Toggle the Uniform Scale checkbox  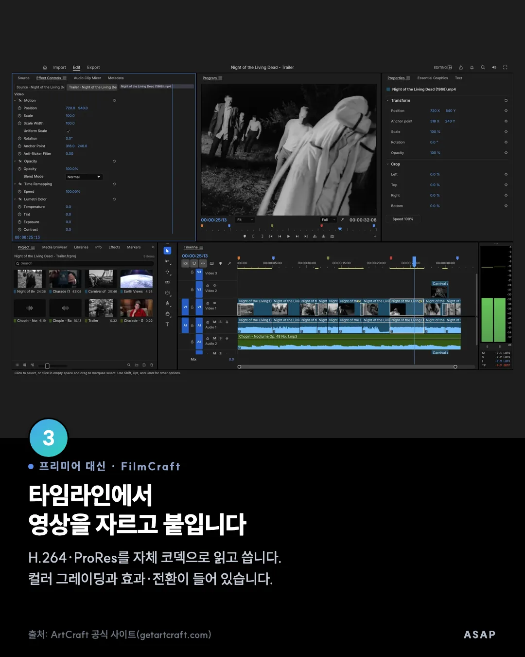tap(68, 131)
